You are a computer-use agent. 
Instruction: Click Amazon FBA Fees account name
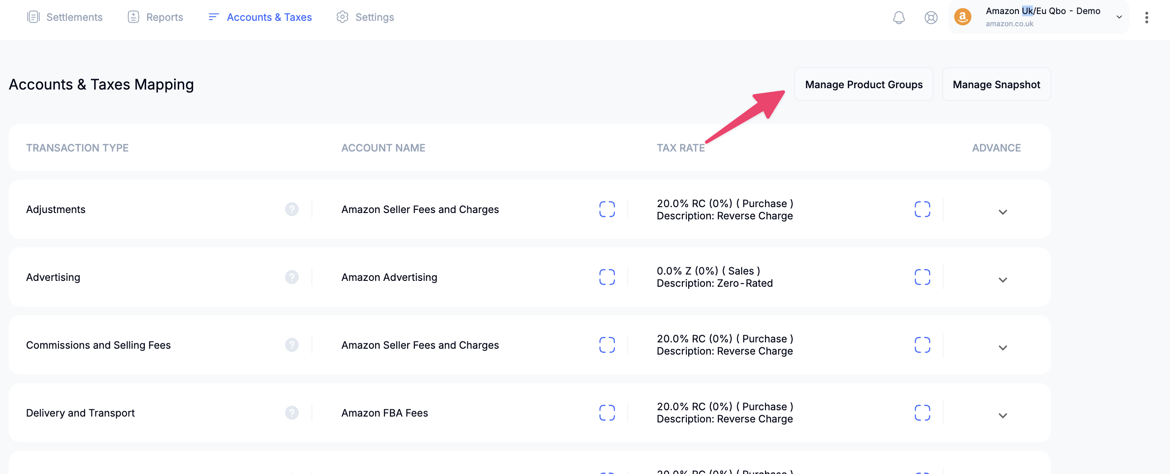point(385,412)
